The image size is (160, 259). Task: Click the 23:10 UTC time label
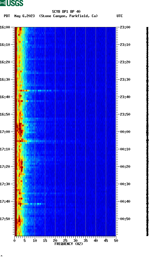[x=125, y=45]
